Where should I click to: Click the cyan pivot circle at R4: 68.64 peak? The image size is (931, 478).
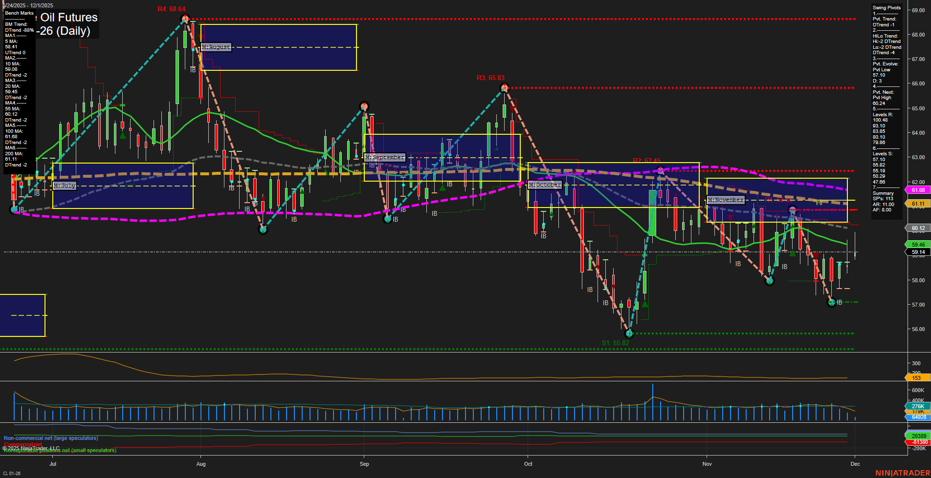[185, 18]
